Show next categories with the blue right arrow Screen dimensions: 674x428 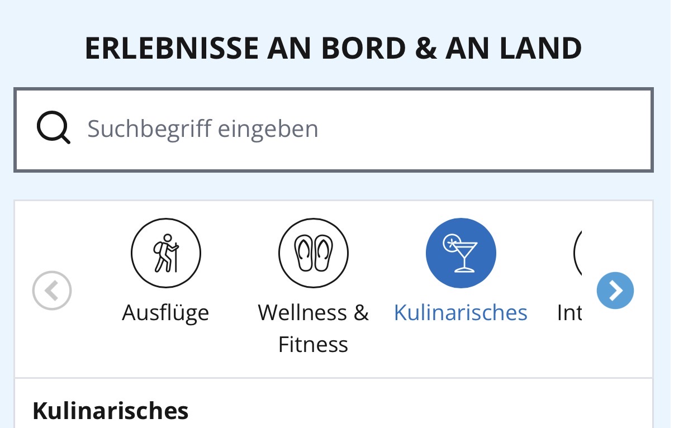click(x=615, y=291)
